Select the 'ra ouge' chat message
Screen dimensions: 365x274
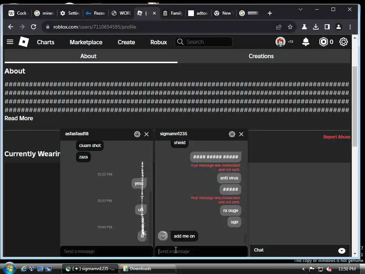[x=231, y=210]
